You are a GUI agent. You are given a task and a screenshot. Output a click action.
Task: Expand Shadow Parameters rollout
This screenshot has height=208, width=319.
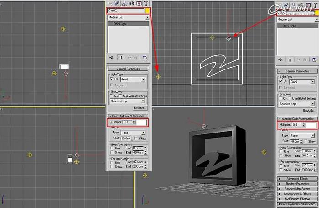(x=297, y=184)
